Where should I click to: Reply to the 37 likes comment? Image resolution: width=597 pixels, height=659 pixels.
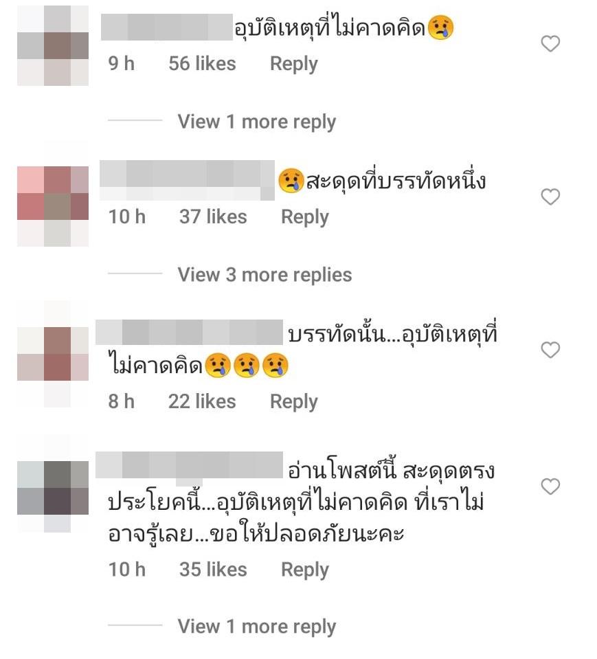coord(304,218)
